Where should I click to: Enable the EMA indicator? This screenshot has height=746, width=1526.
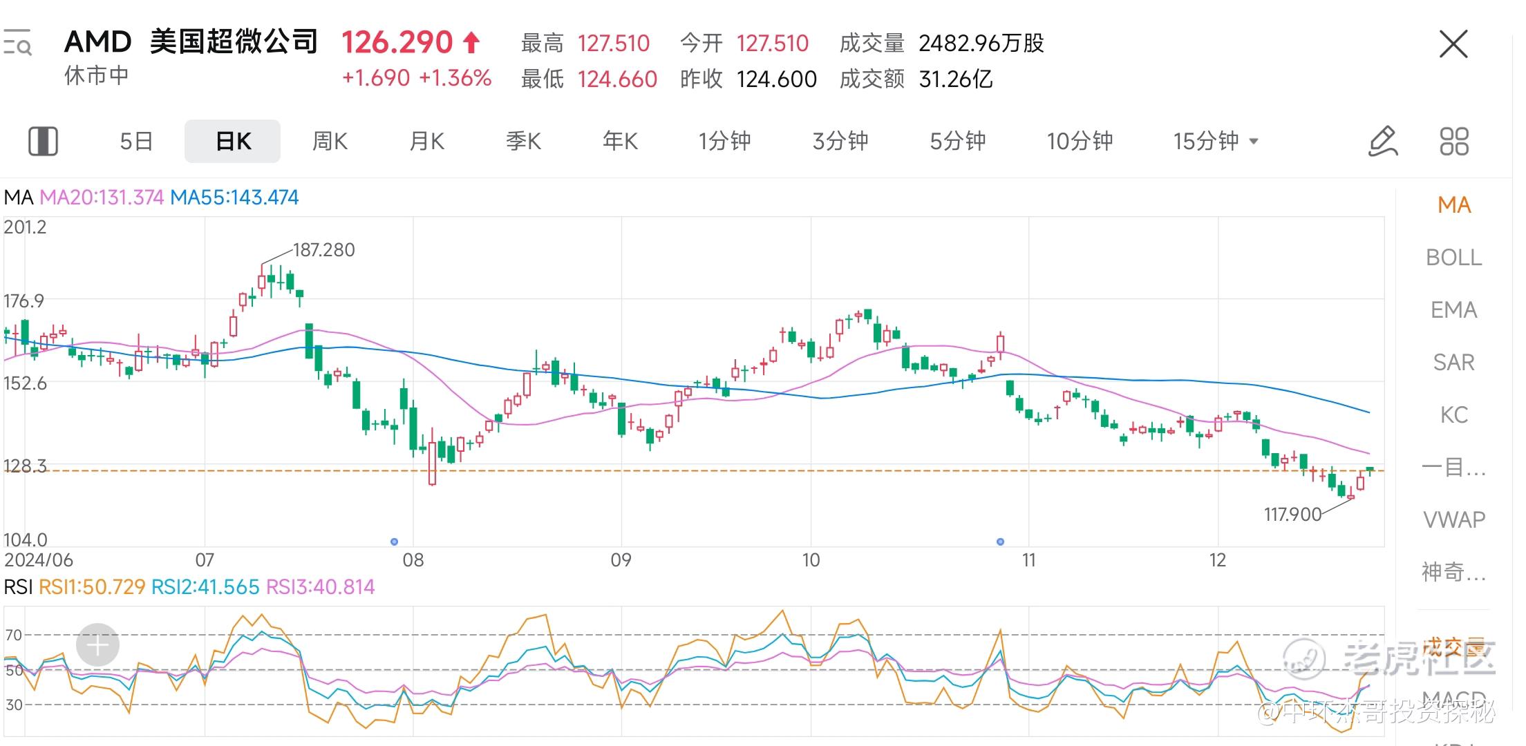pyautogui.click(x=1454, y=310)
